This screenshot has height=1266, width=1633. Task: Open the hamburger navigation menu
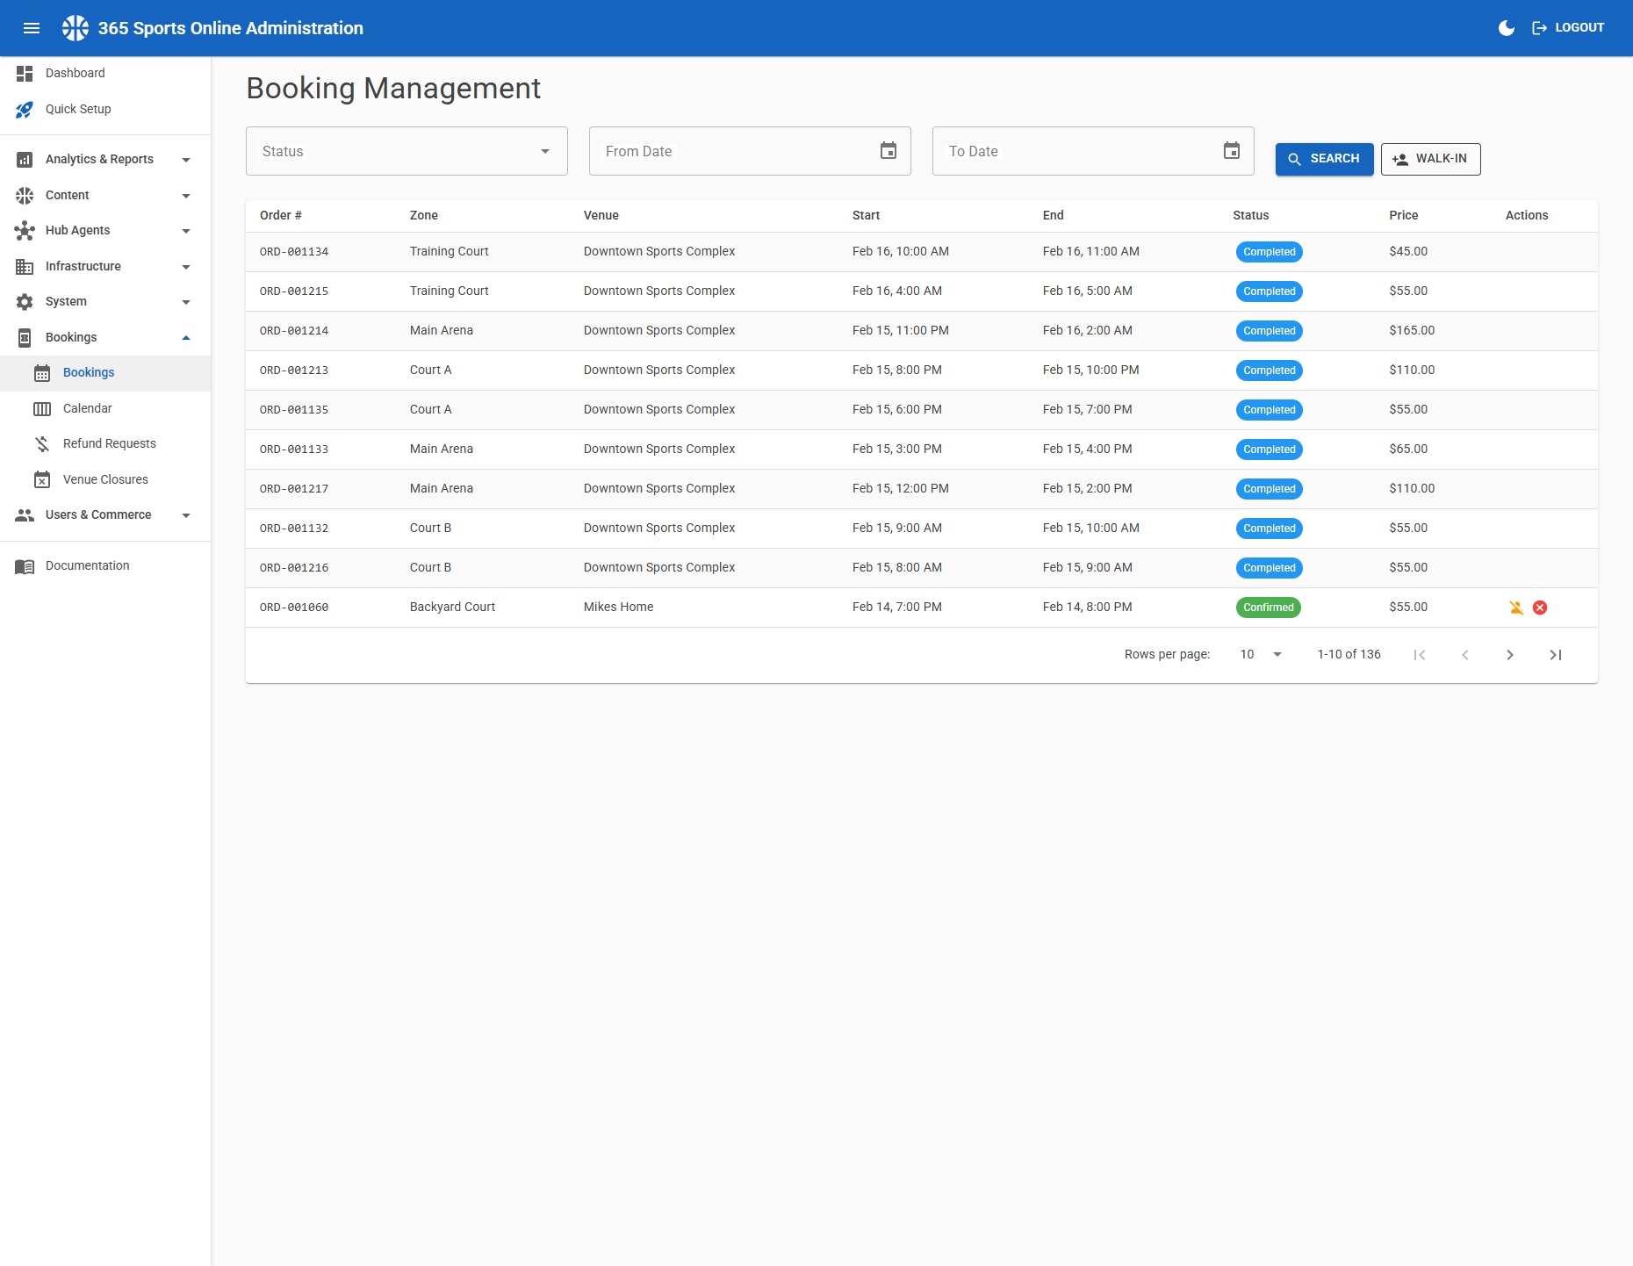click(x=32, y=28)
